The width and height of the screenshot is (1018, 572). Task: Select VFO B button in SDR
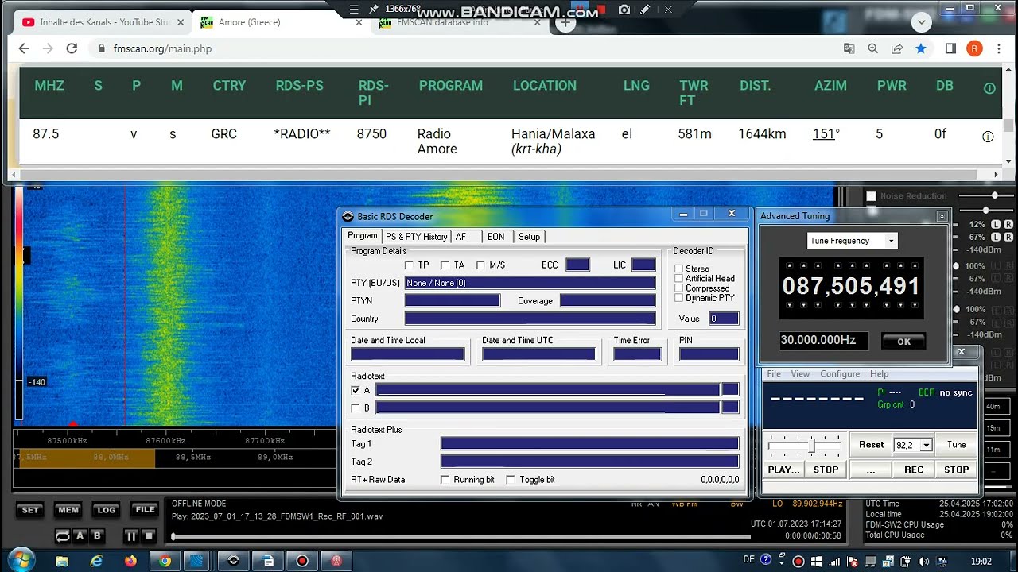97,536
